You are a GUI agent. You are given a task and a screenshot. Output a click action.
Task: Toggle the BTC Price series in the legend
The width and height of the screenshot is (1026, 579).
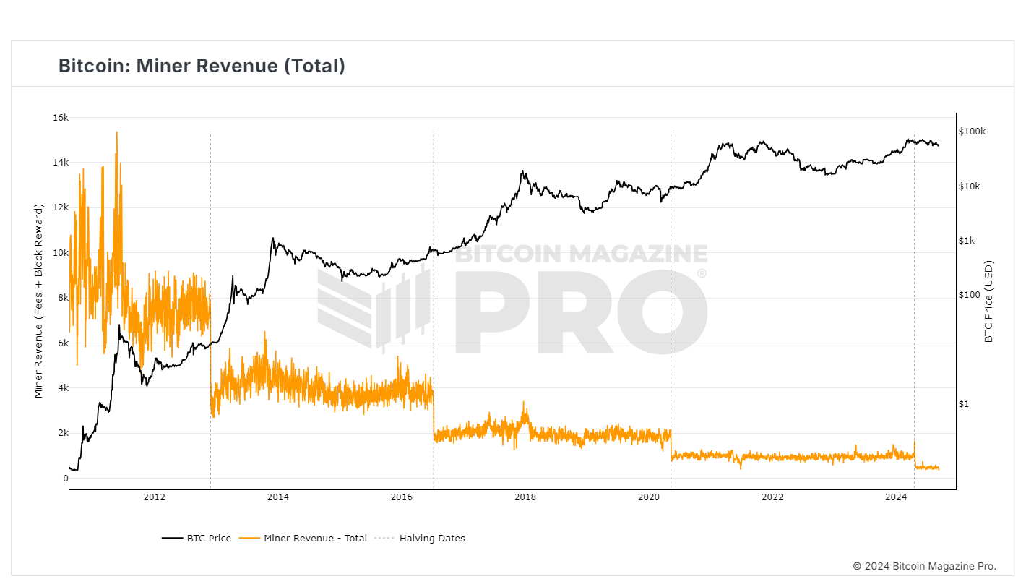tap(209, 538)
